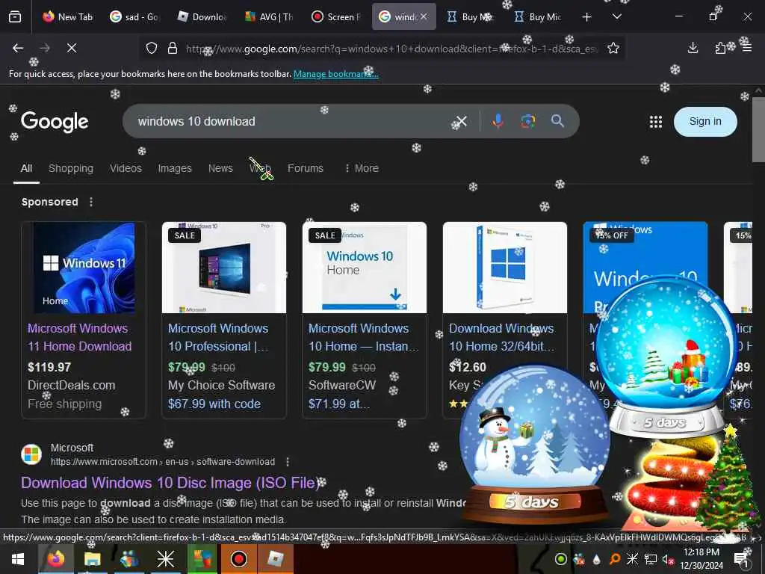This screenshot has width=765, height=574.
Task: Submit search with the magnifying glass icon
Action: pyautogui.click(x=557, y=121)
